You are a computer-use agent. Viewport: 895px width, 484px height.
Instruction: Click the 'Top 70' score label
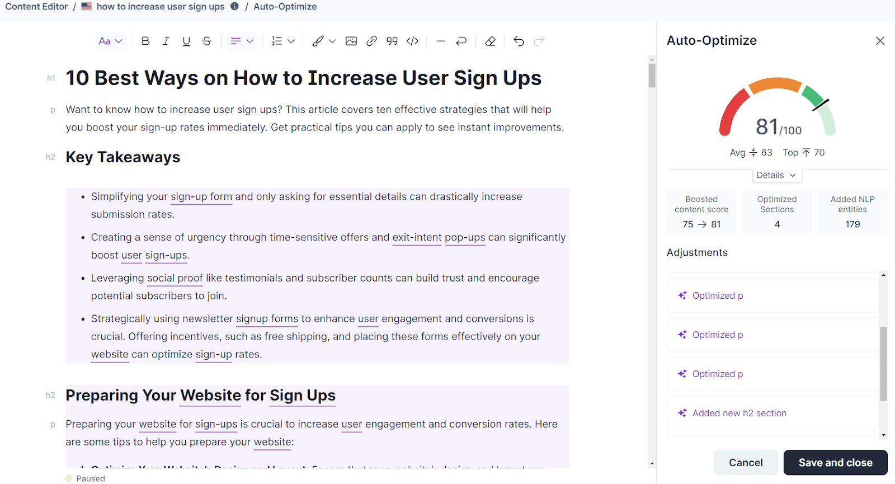[x=804, y=153]
